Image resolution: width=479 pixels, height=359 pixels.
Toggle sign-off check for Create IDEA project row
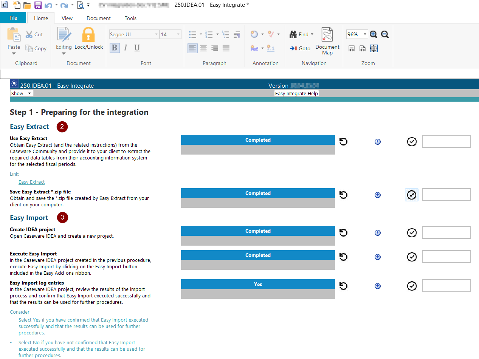tap(412, 232)
